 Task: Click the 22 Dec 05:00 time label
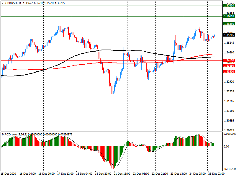pos(141,173)
